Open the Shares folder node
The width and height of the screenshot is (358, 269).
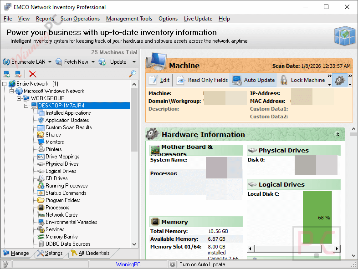tap(53, 135)
